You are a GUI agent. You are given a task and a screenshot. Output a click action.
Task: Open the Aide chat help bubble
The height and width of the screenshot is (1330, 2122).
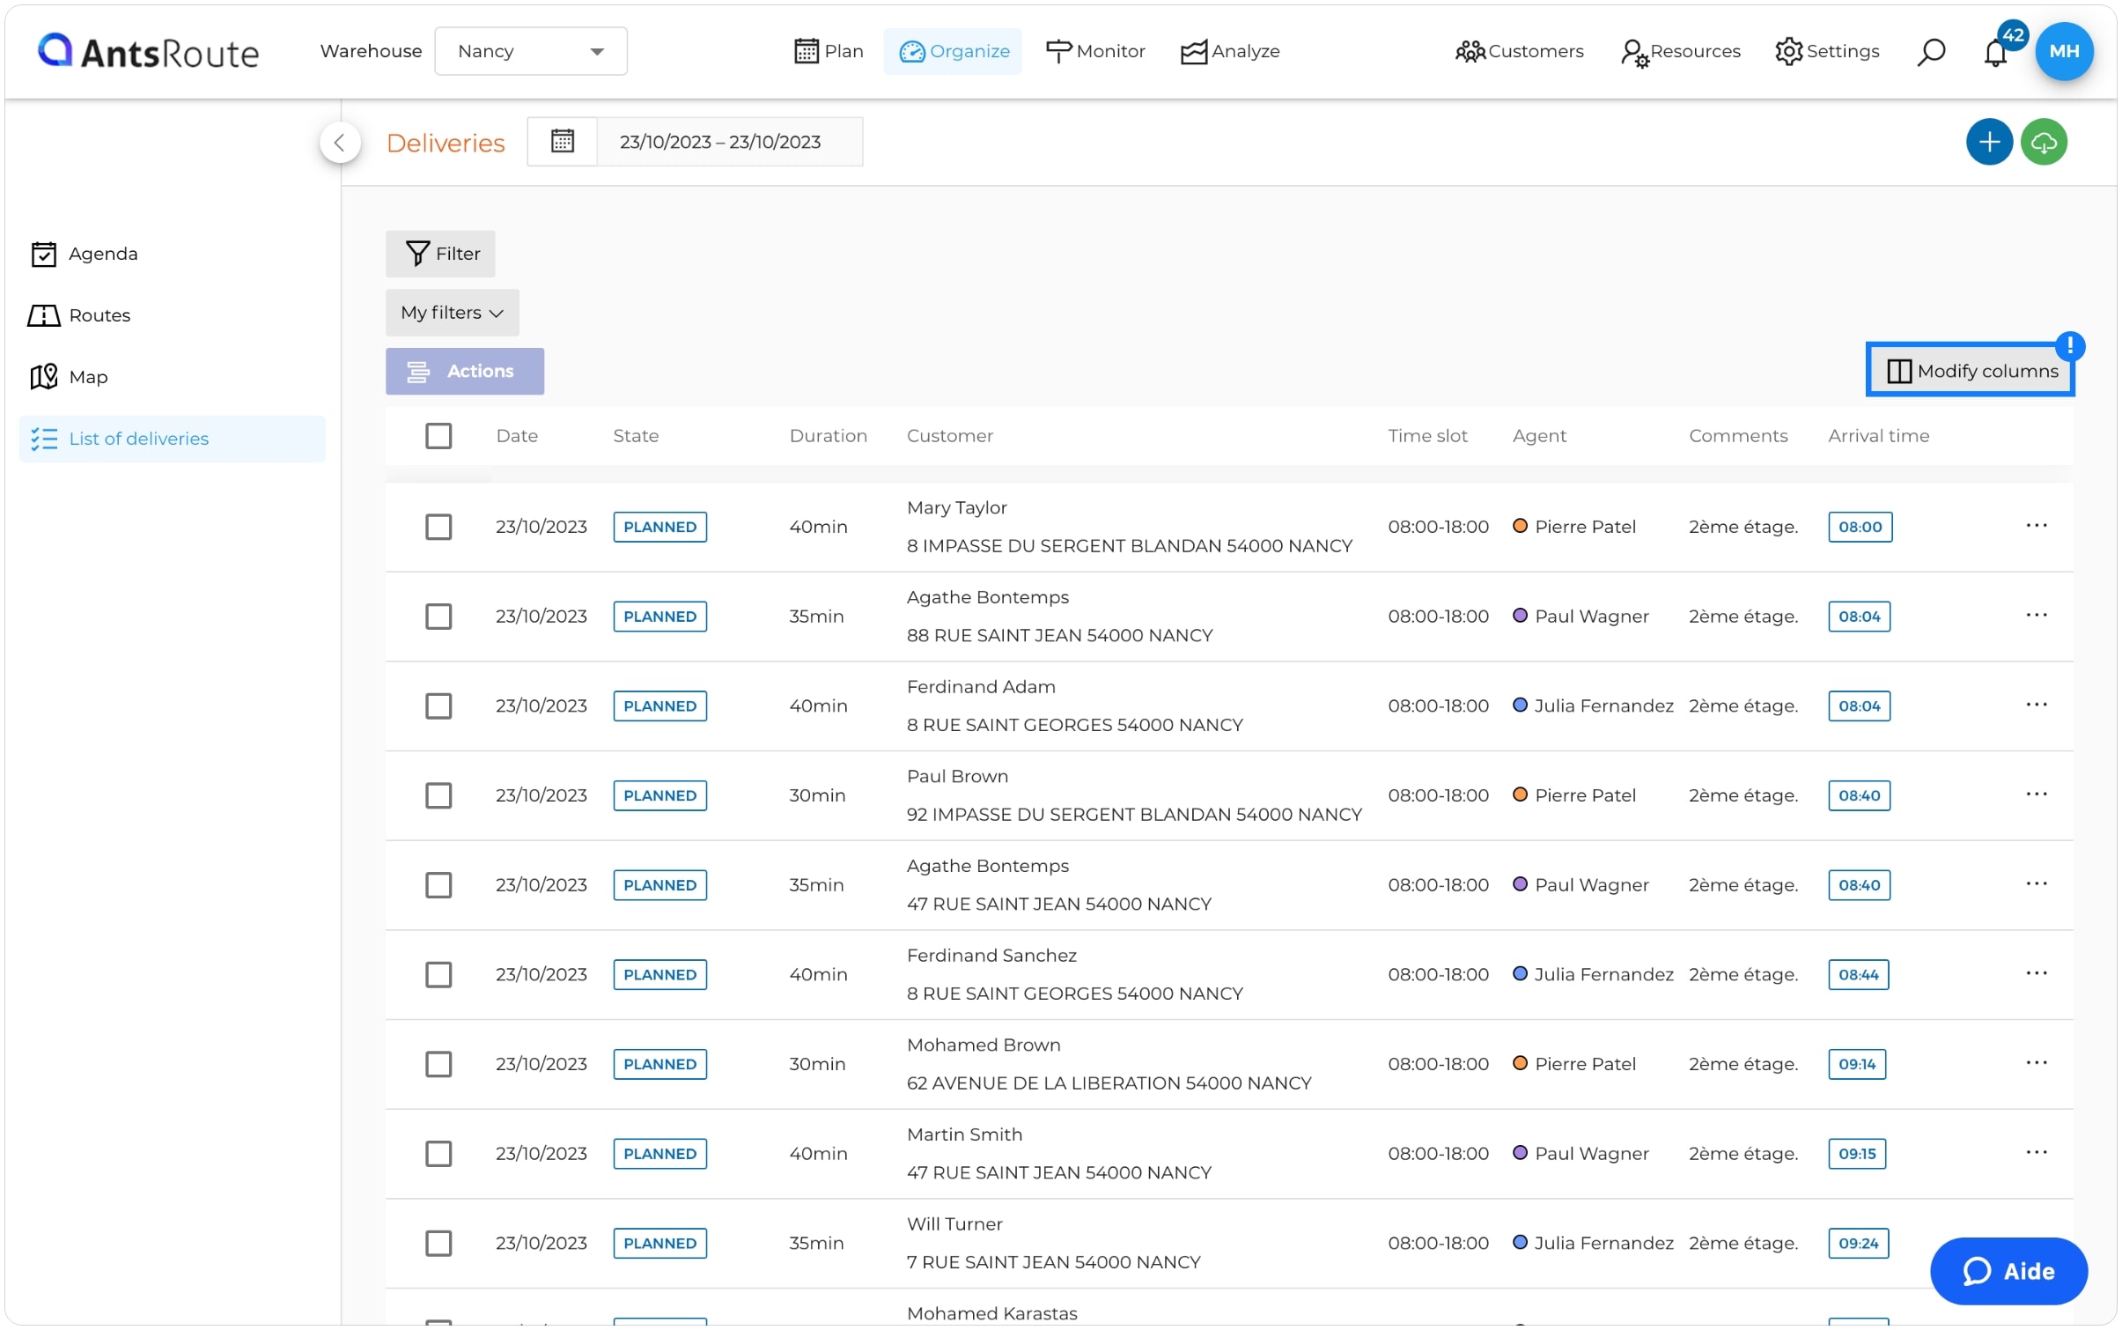(x=2008, y=1270)
